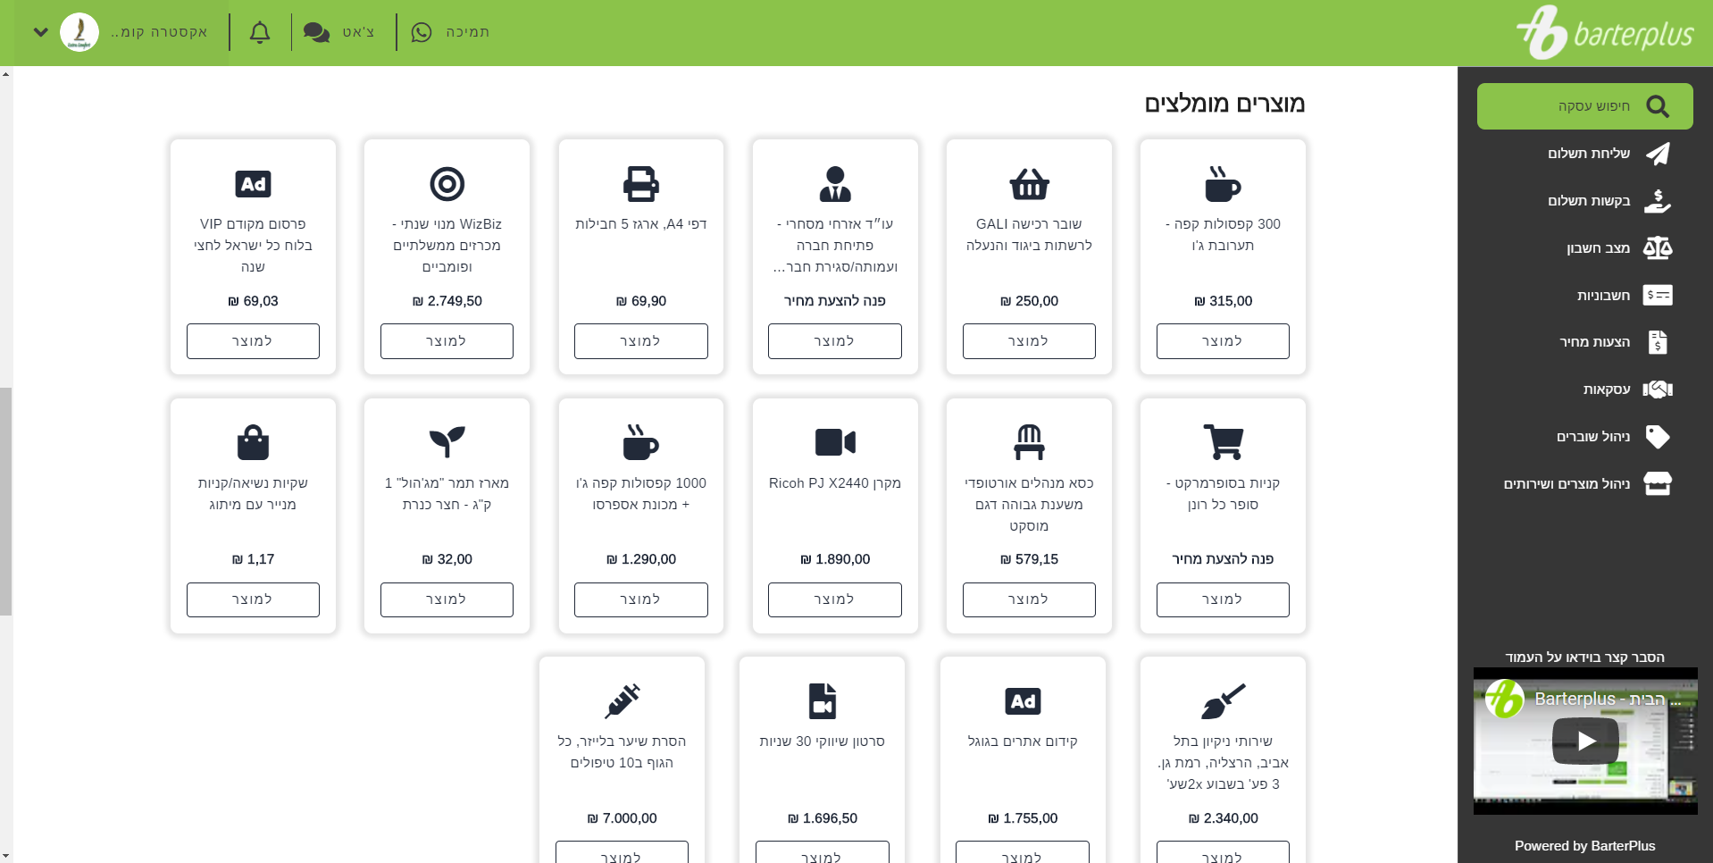The width and height of the screenshot is (1713, 863).
Task: Play the Barterplus tutorial video
Action: [x=1585, y=741]
